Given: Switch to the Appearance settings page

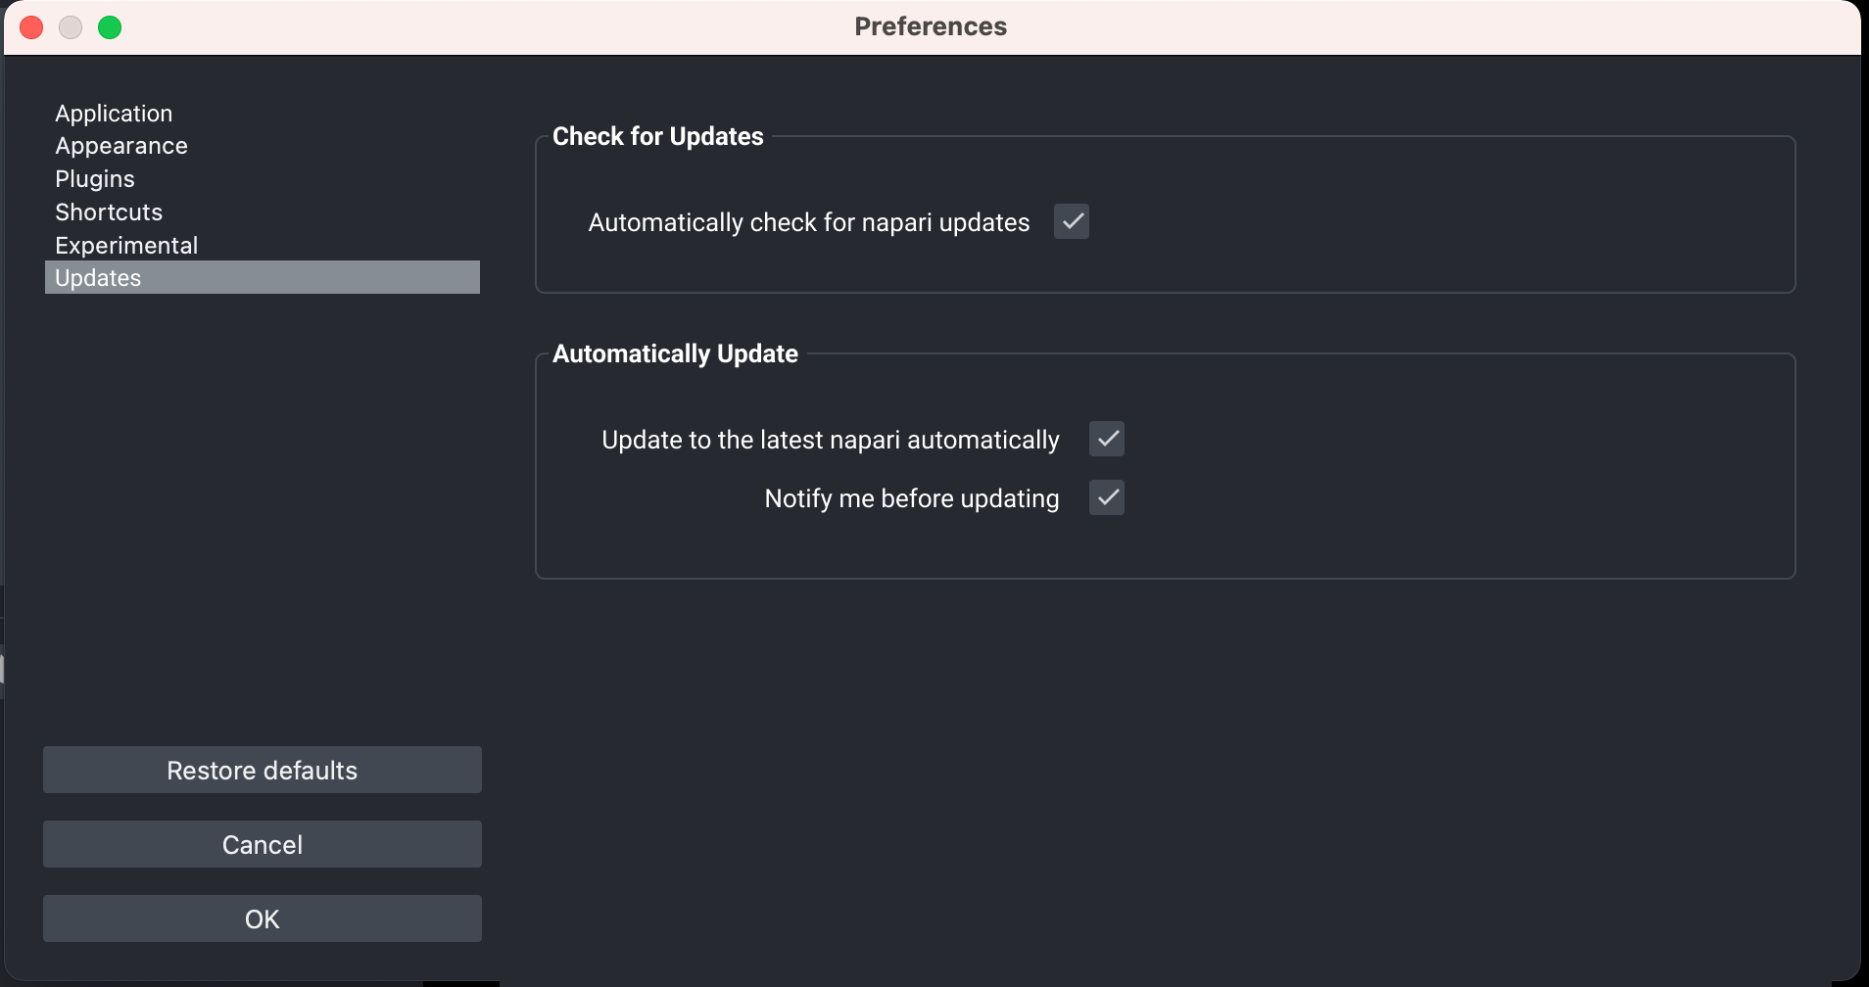Looking at the screenshot, I should [121, 146].
